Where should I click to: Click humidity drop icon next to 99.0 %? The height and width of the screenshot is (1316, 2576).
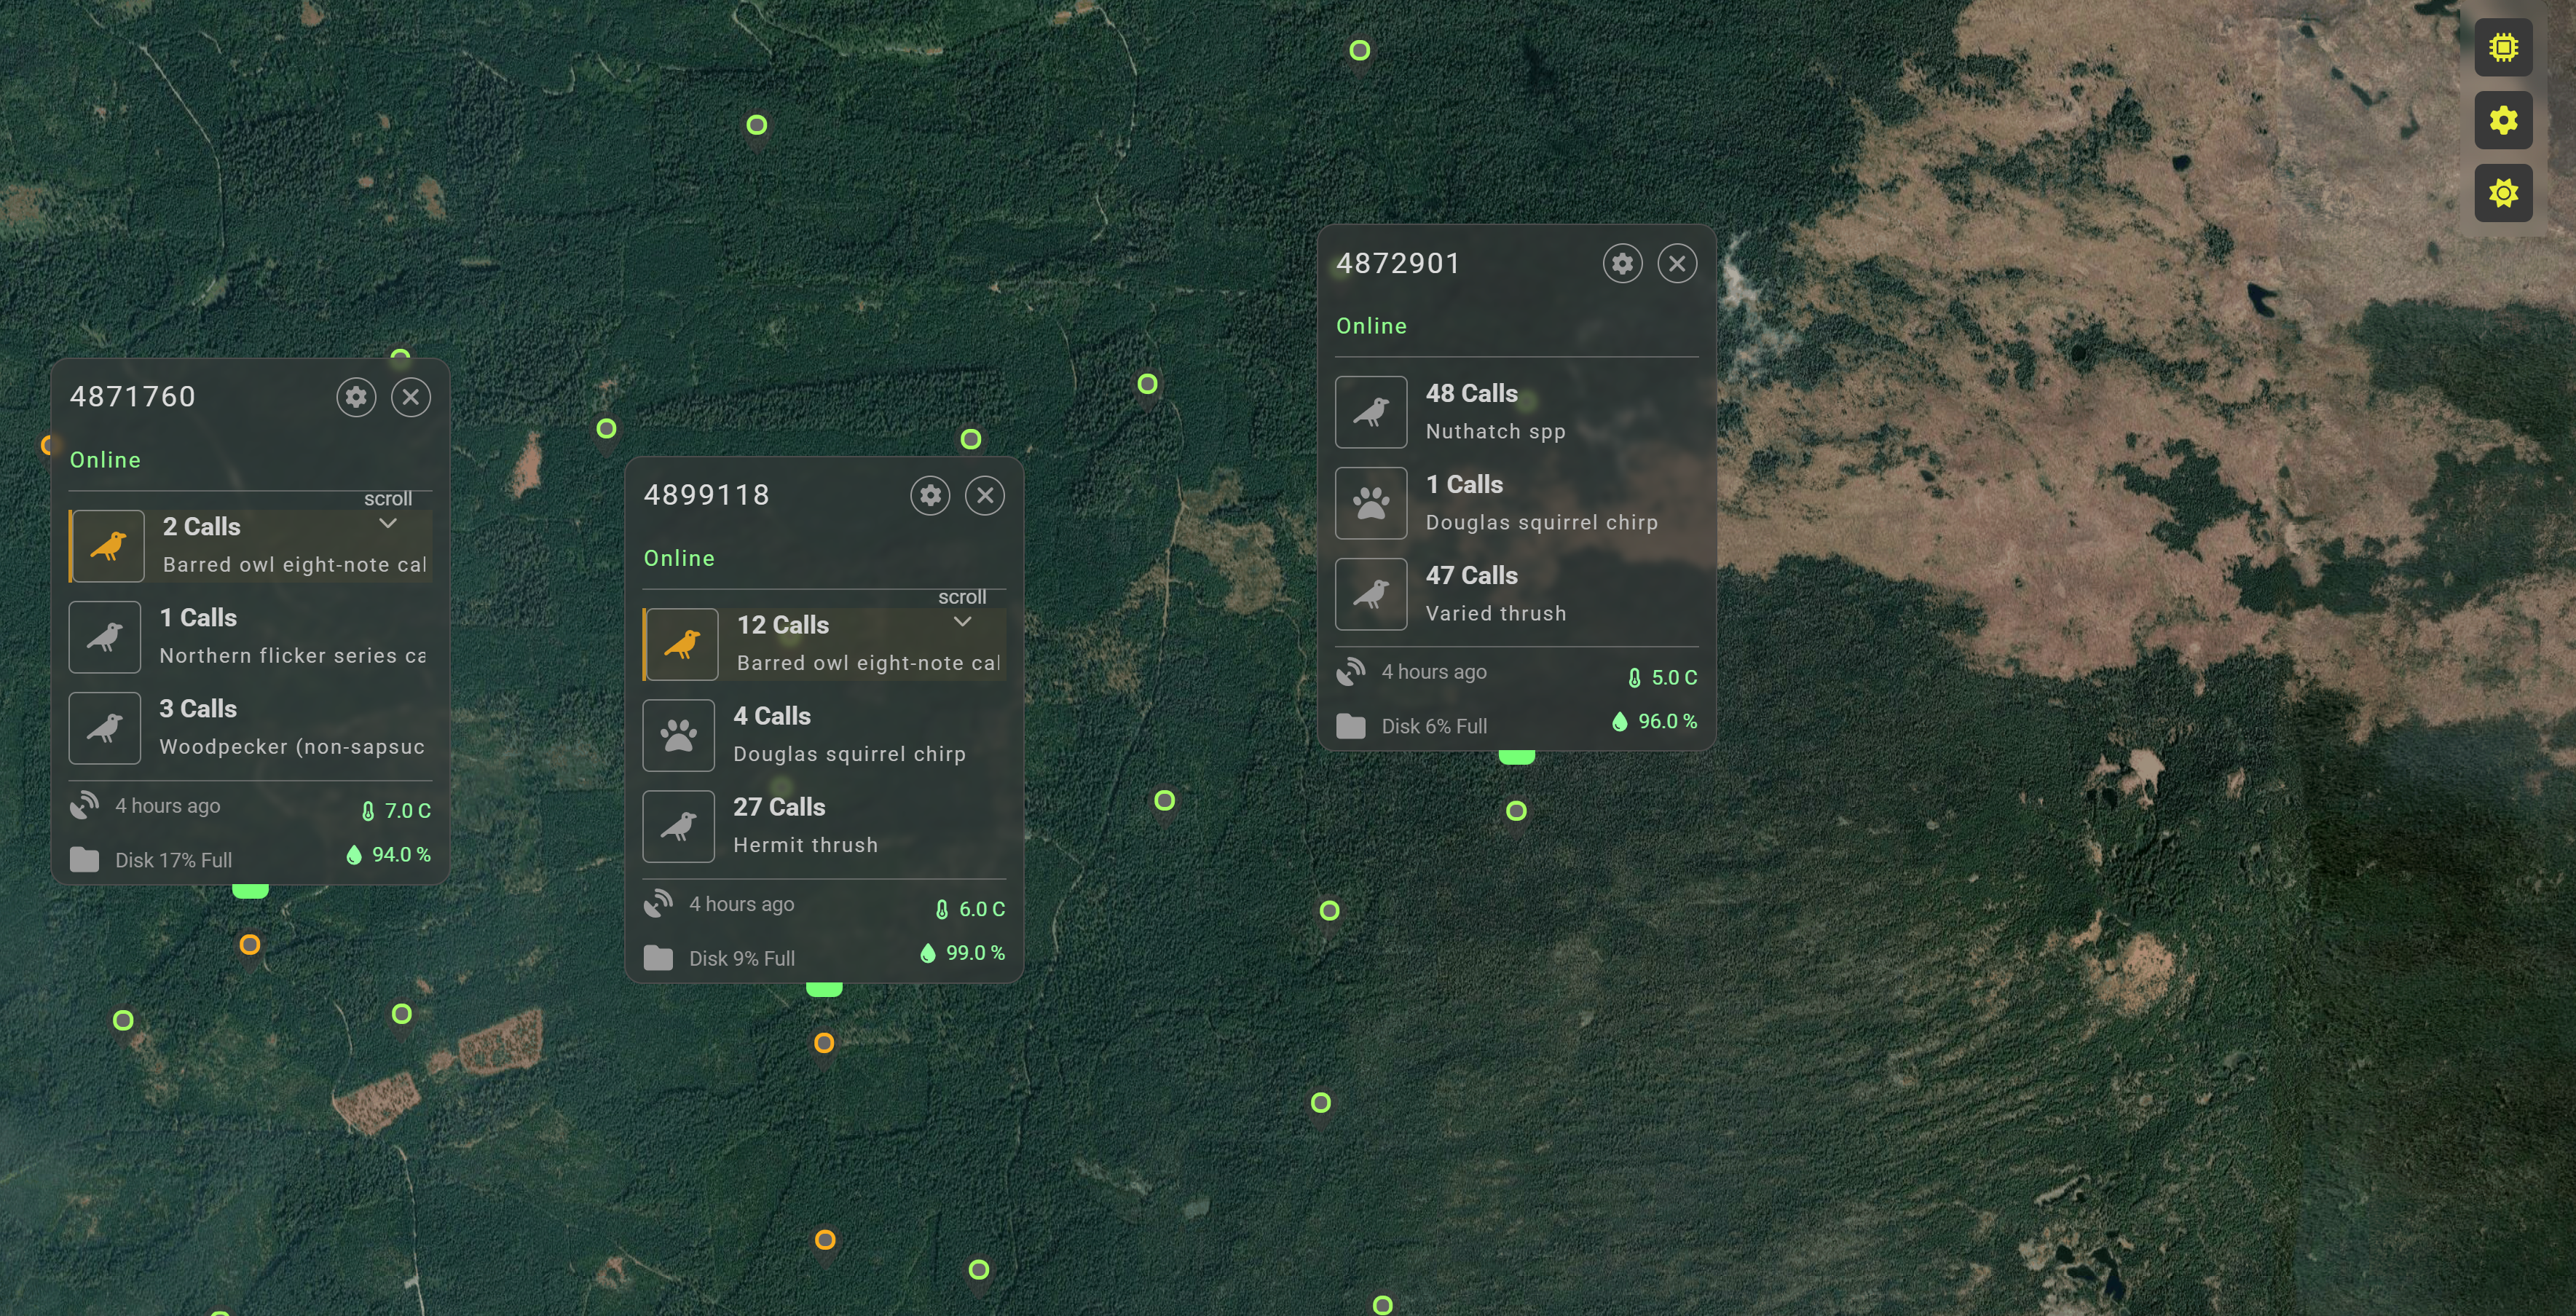pyautogui.click(x=928, y=952)
